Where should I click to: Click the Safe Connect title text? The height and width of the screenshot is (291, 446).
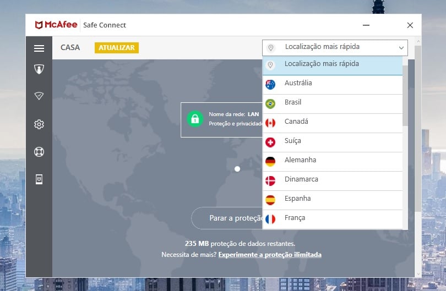coord(105,25)
